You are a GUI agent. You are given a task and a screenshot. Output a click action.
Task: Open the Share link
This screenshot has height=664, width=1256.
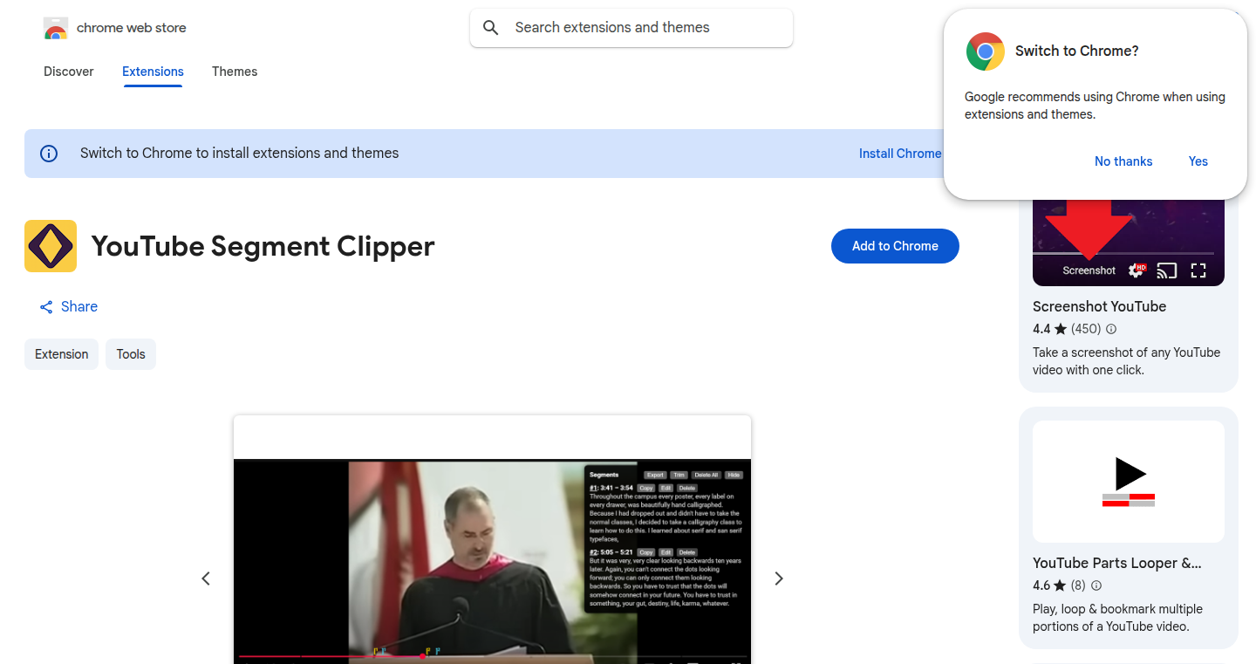click(69, 307)
